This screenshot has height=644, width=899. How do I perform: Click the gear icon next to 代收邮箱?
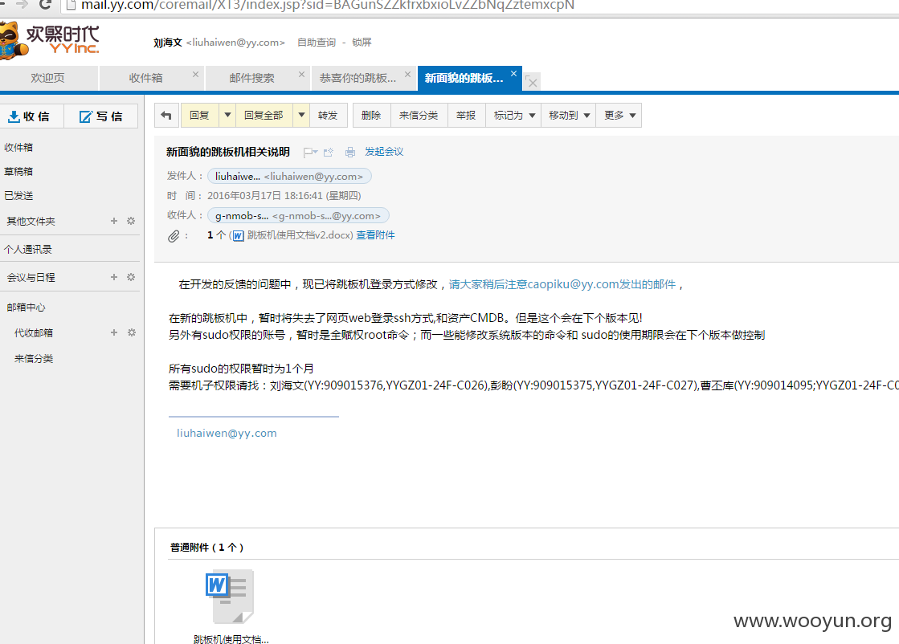(131, 332)
